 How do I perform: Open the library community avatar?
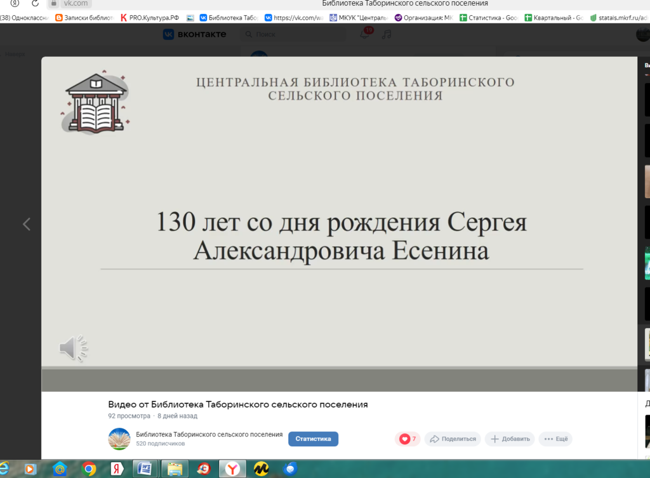point(119,439)
